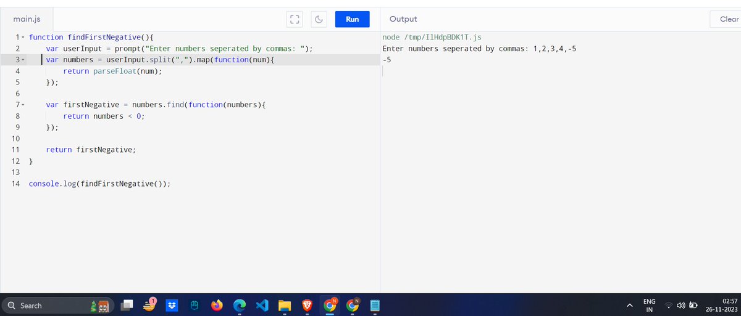The width and height of the screenshot is (741, 316).
Task: Click the console.log(findFirstNegative()) line
Action: tap(99, 184)
